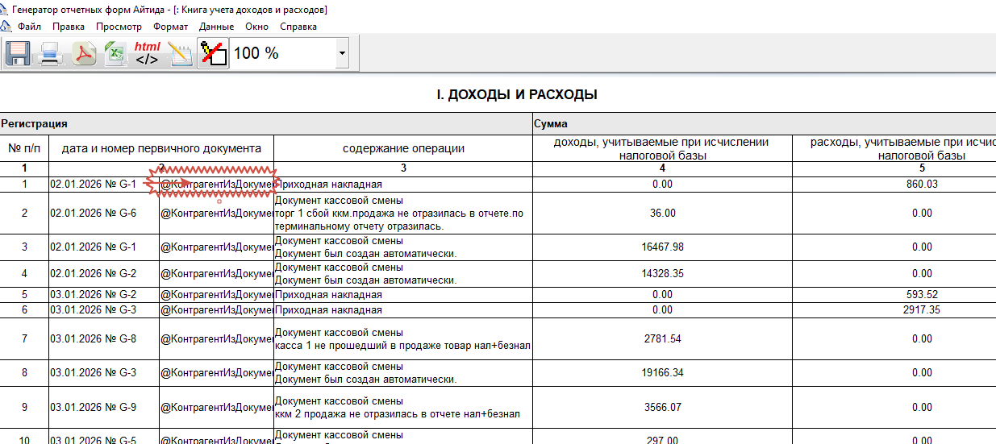Select the Сумма header cell
This screenshot has width=996, height=444.
pos(764,124)
